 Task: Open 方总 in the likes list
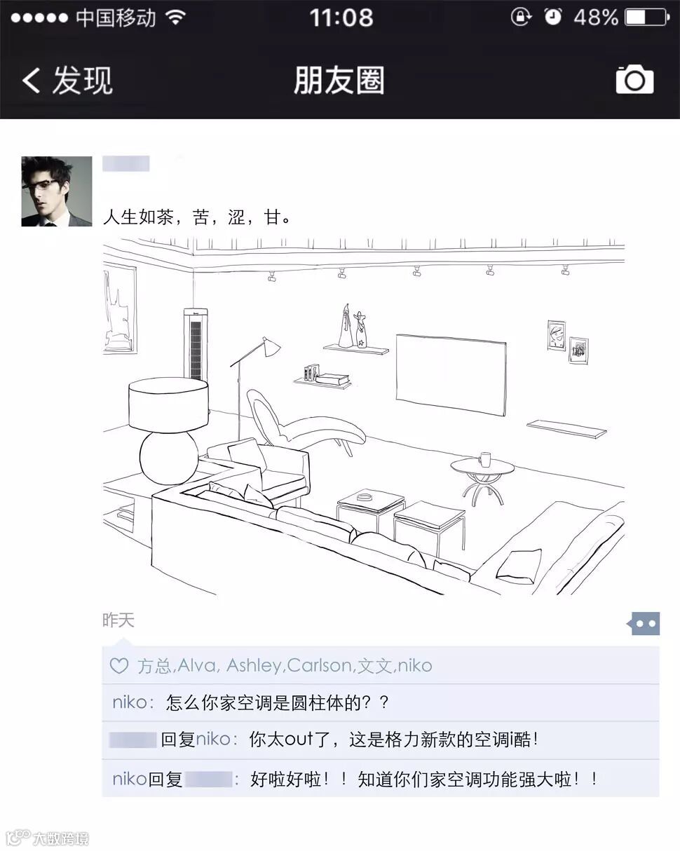(x=154, y=666)
